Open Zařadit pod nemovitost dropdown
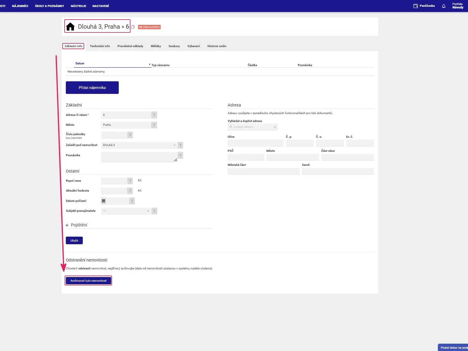This screenshot has height=351, width=468. [x=139, y=145]
